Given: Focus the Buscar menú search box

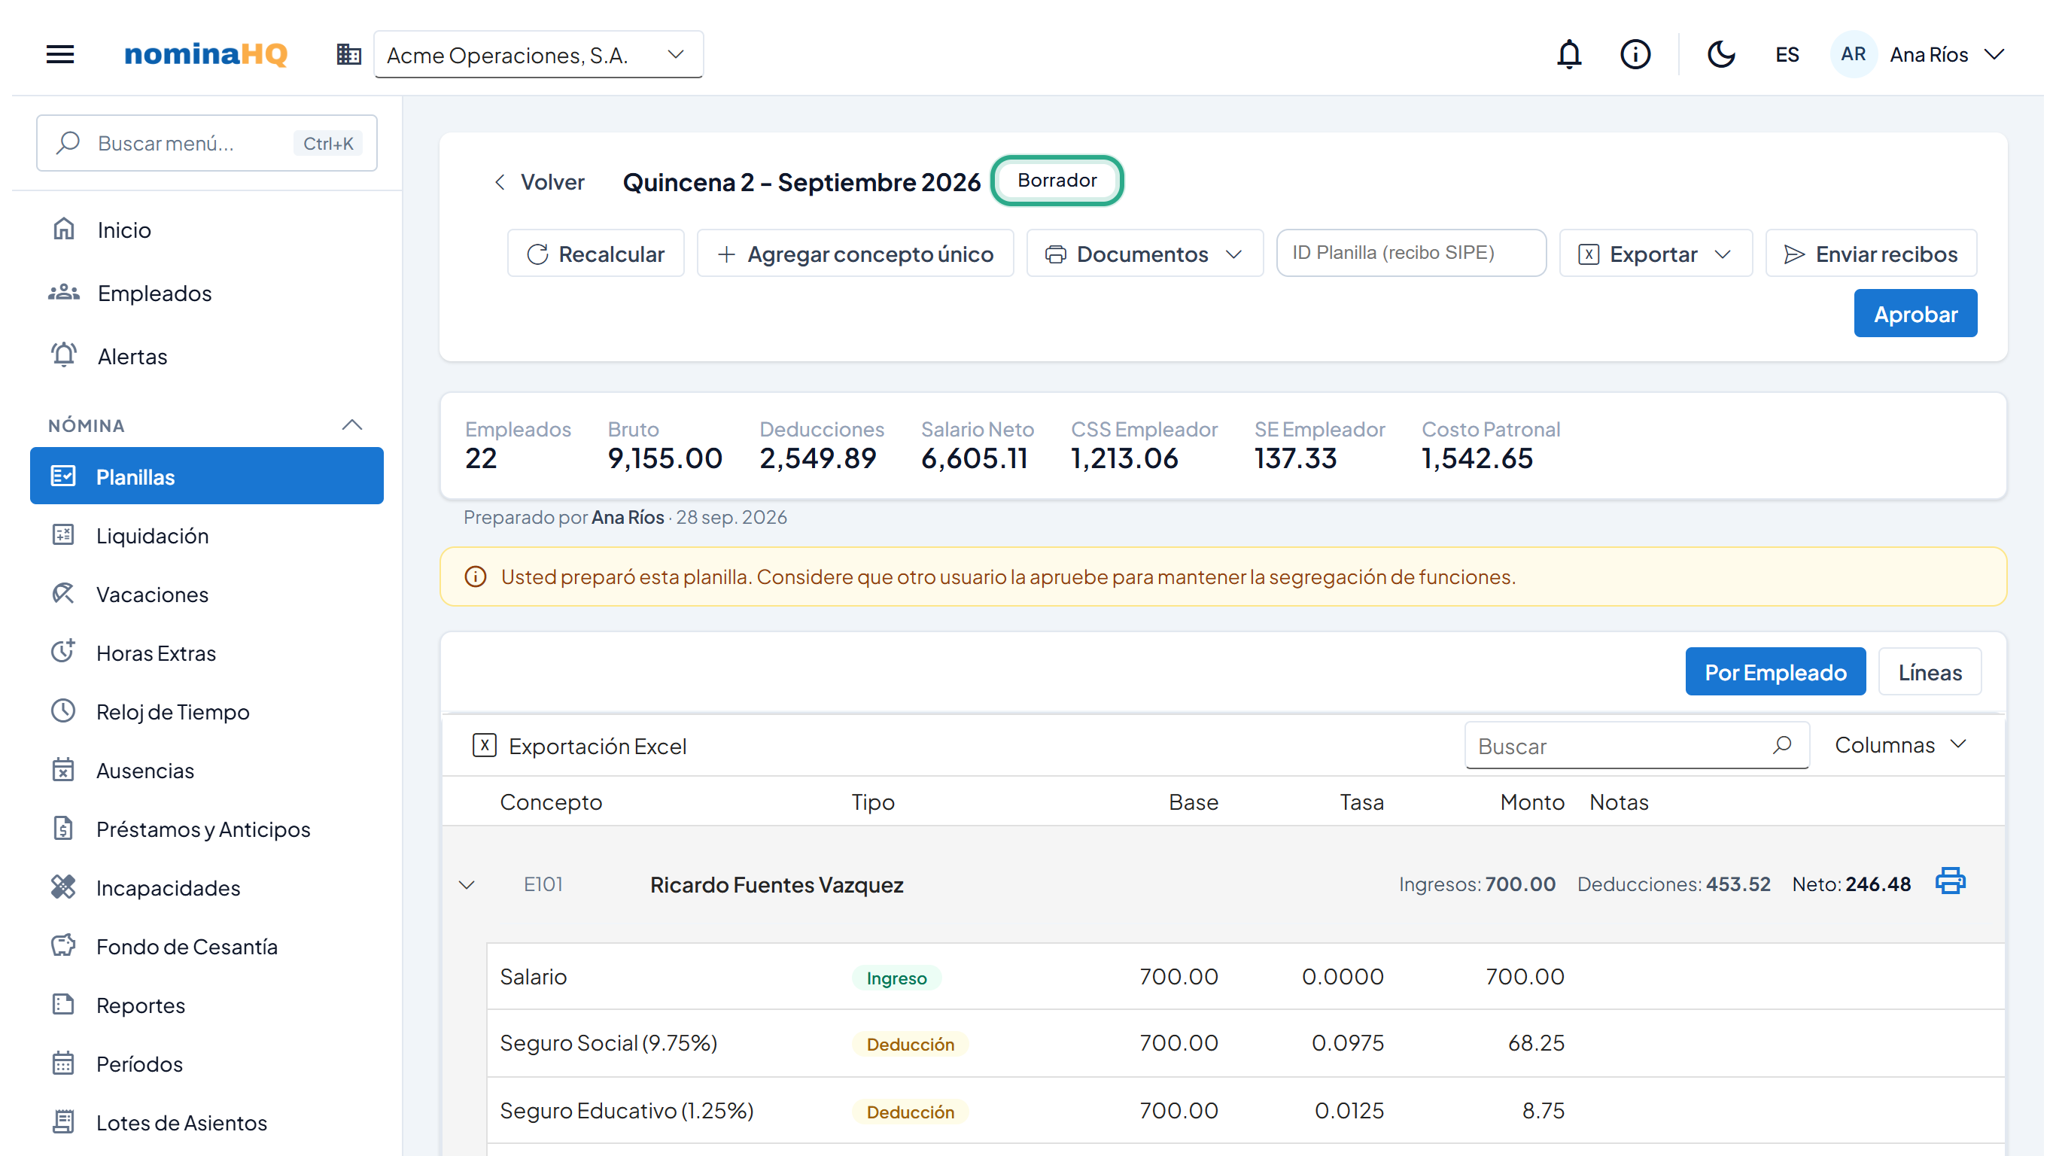Looking at the screenshot, I should (207, 143).
